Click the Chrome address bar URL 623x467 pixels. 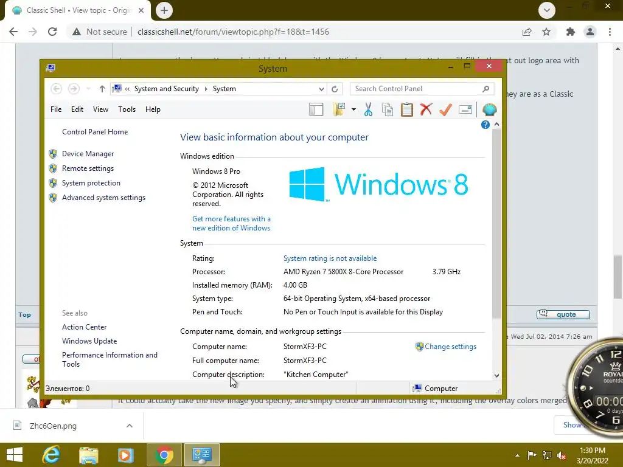point(233,32)
